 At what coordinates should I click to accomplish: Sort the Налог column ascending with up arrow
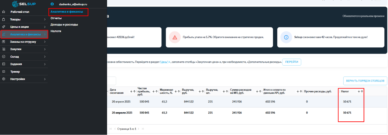[362, 91]
